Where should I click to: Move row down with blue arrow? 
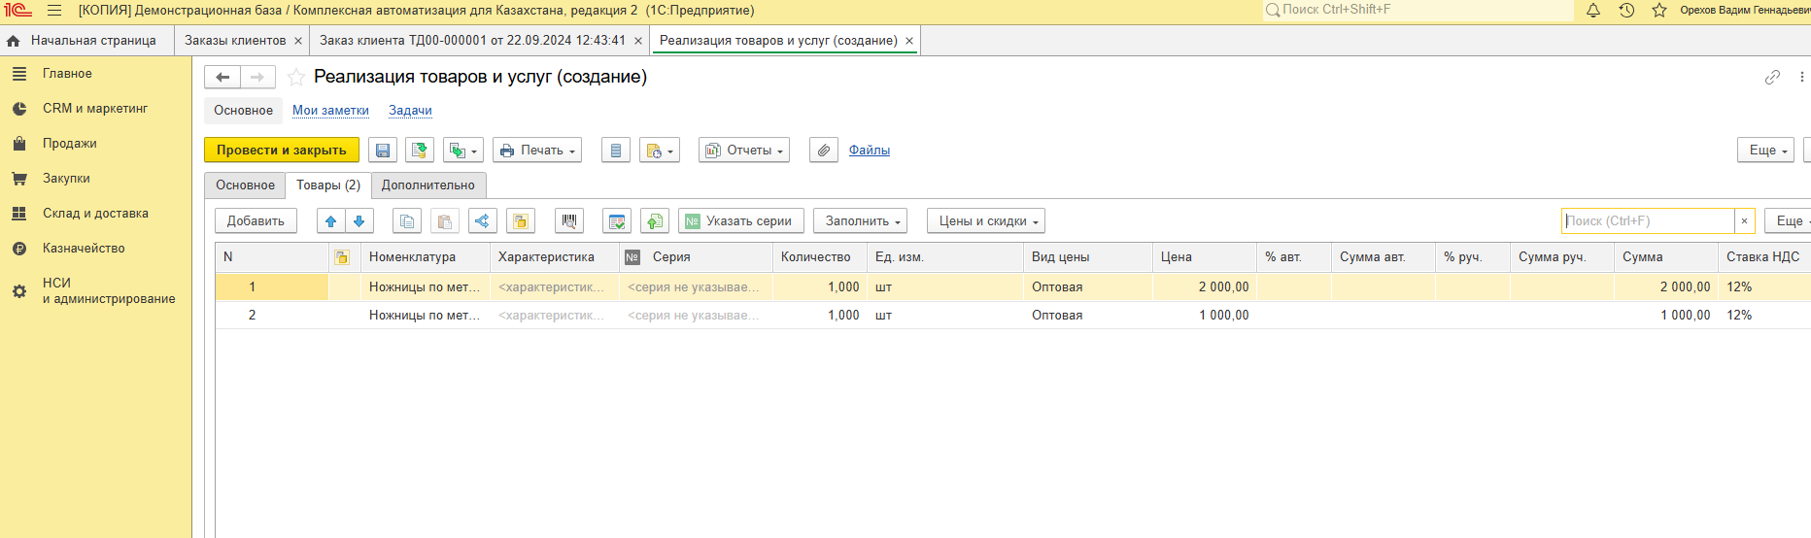359,221
